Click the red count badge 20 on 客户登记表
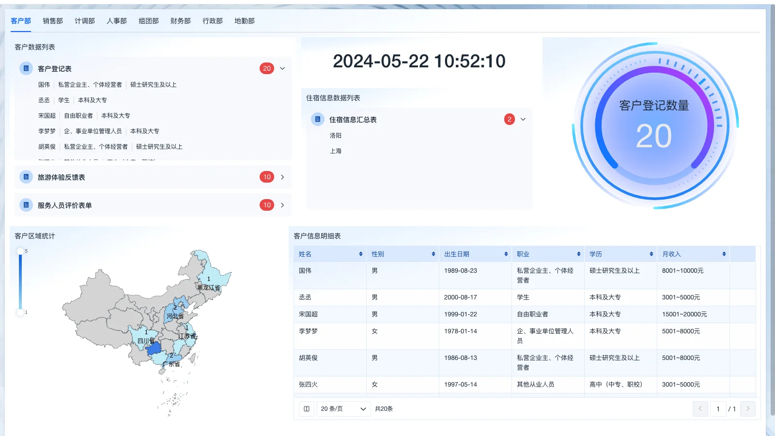 point(267,68)
